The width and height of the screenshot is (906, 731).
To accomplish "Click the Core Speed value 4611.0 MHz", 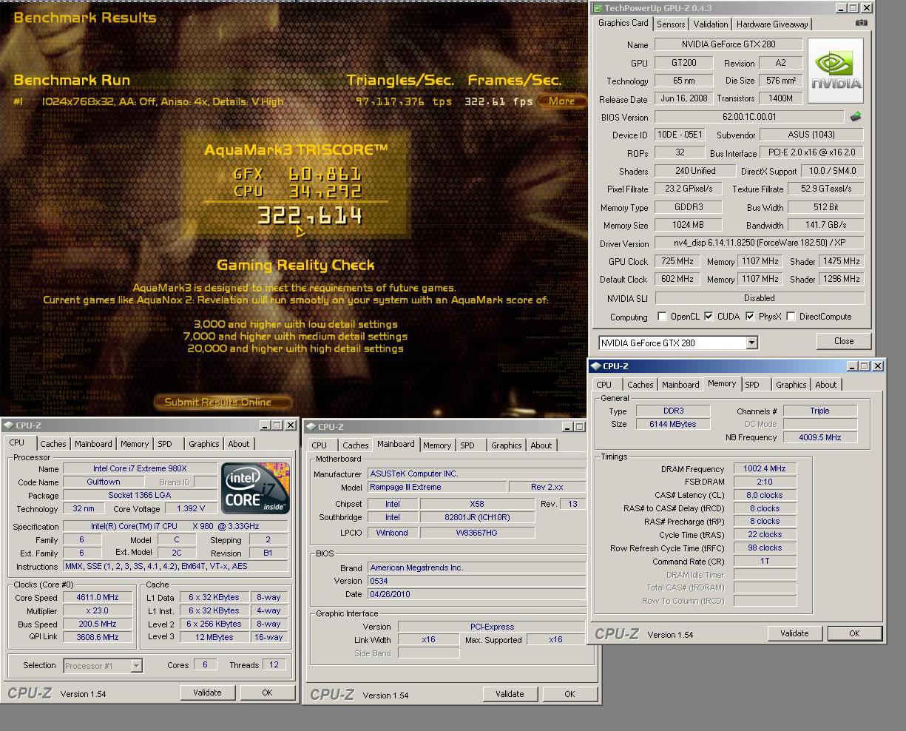I will pyautogui.click(x=98, y=598).
